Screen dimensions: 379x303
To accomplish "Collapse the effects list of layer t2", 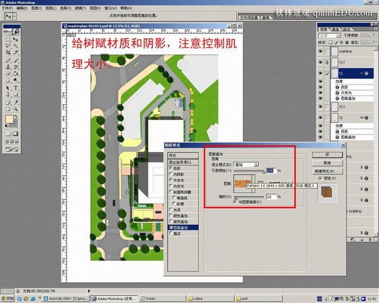I will [x=362, y=117].
